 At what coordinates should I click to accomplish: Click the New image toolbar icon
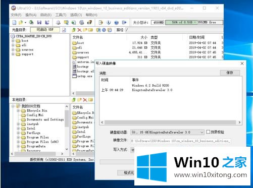tap(15, 22)
